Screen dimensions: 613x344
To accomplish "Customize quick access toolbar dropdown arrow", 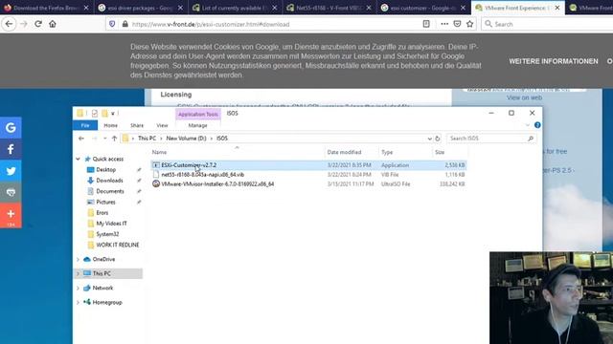I will point(113,114).
